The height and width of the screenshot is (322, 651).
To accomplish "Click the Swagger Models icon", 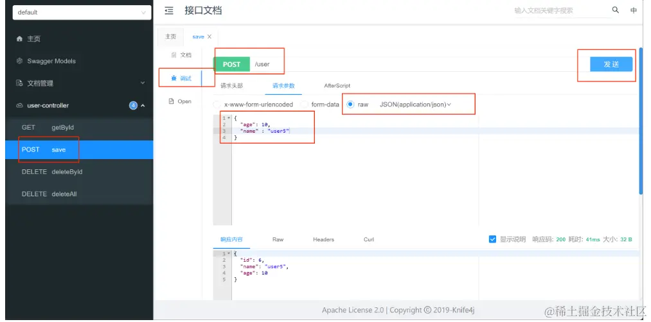I will tap(19, 61).
